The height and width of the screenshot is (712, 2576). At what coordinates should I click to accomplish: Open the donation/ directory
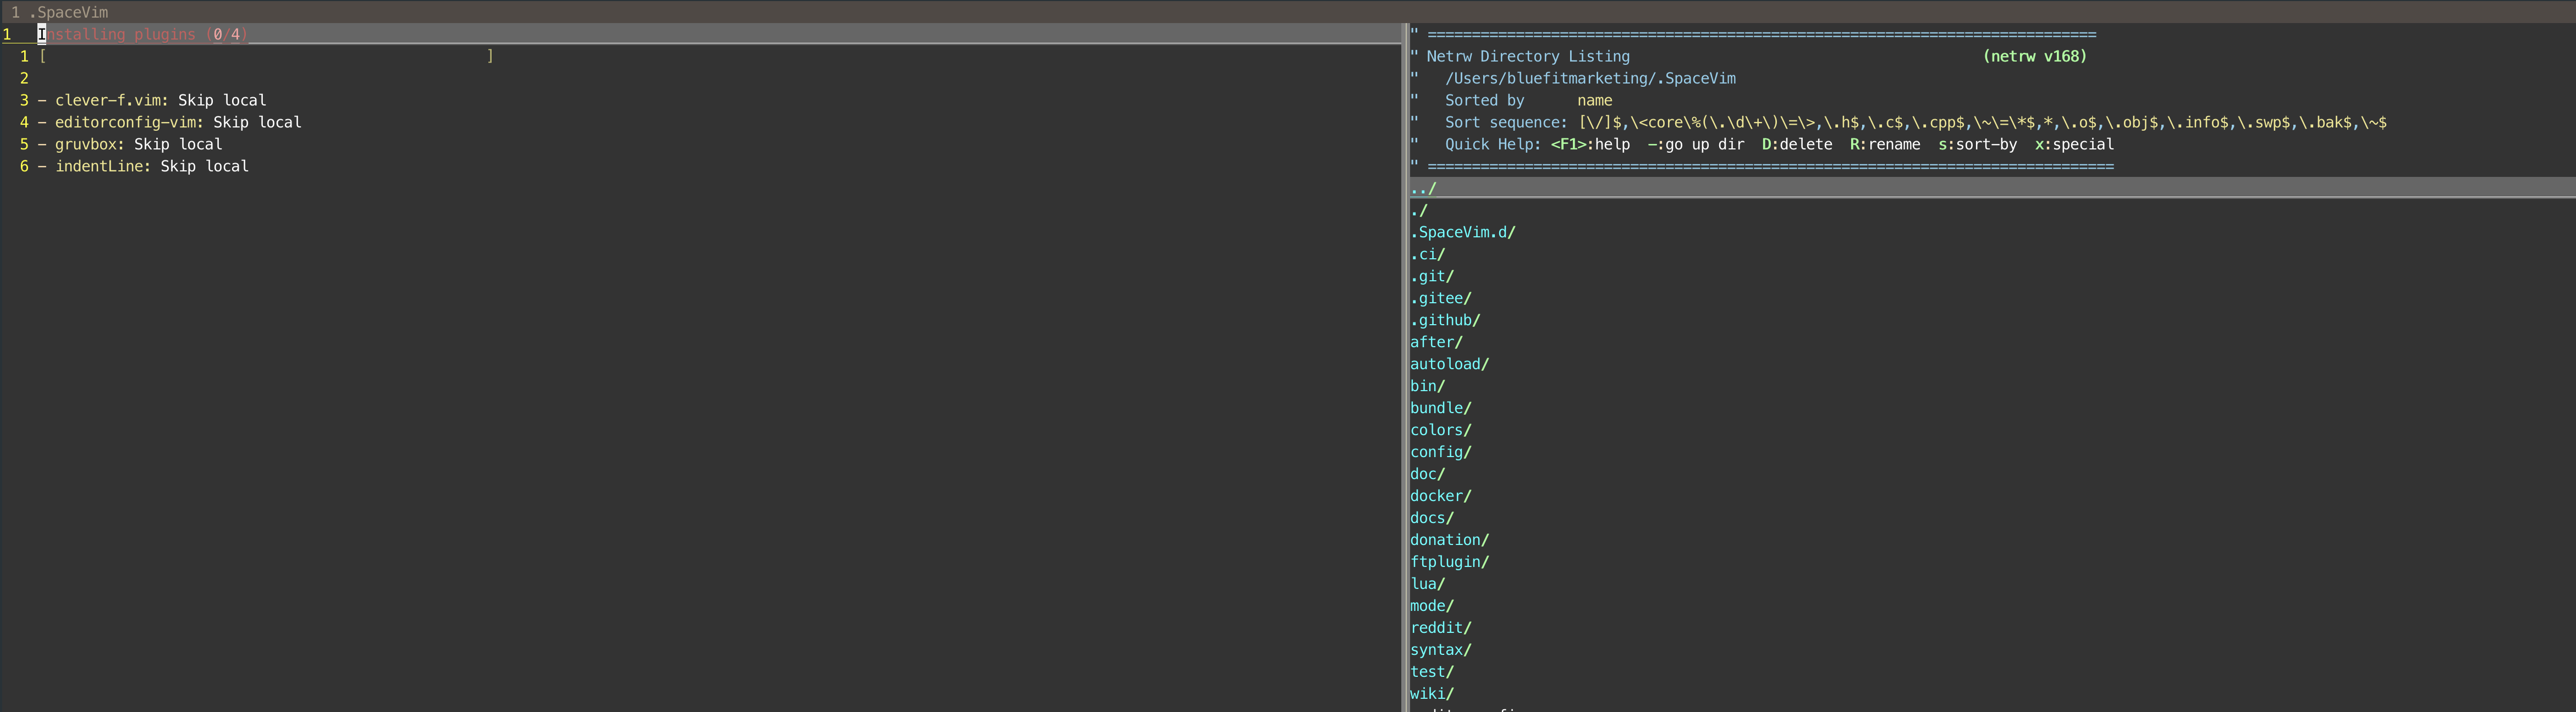[x=1450, y=539]
